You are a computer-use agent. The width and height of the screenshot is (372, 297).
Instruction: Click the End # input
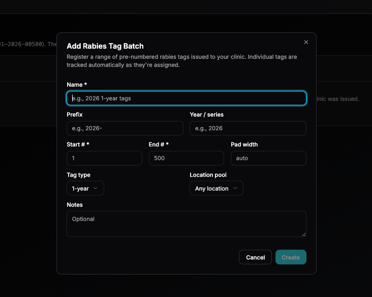pyautogui.click(x=187, y=158)
